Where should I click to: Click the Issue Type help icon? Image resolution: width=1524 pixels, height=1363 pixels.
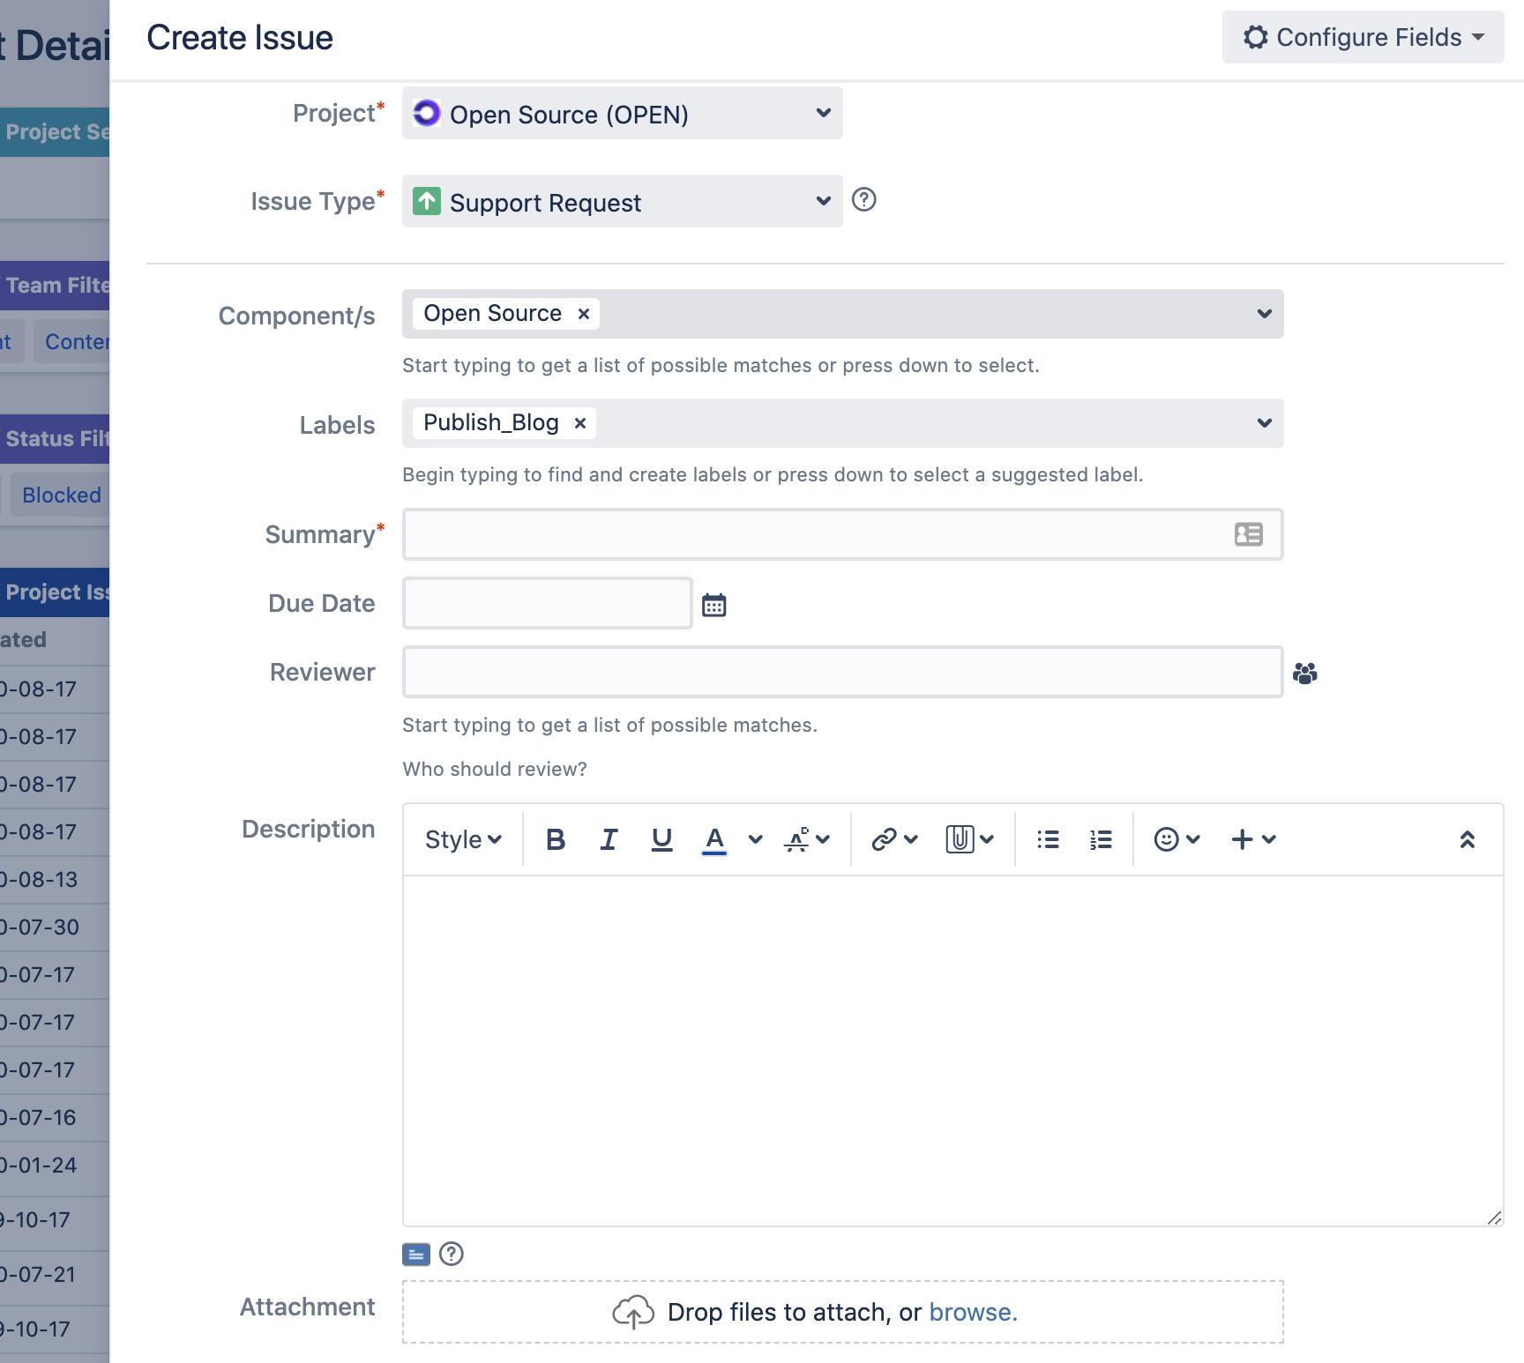click(x=864, y=200)
